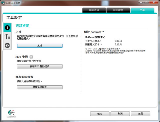
Task: Click driver version 5.20.51
Action: click(118, 45)
